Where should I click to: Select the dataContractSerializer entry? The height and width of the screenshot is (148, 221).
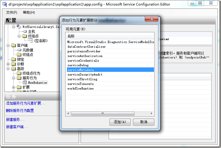110,47
